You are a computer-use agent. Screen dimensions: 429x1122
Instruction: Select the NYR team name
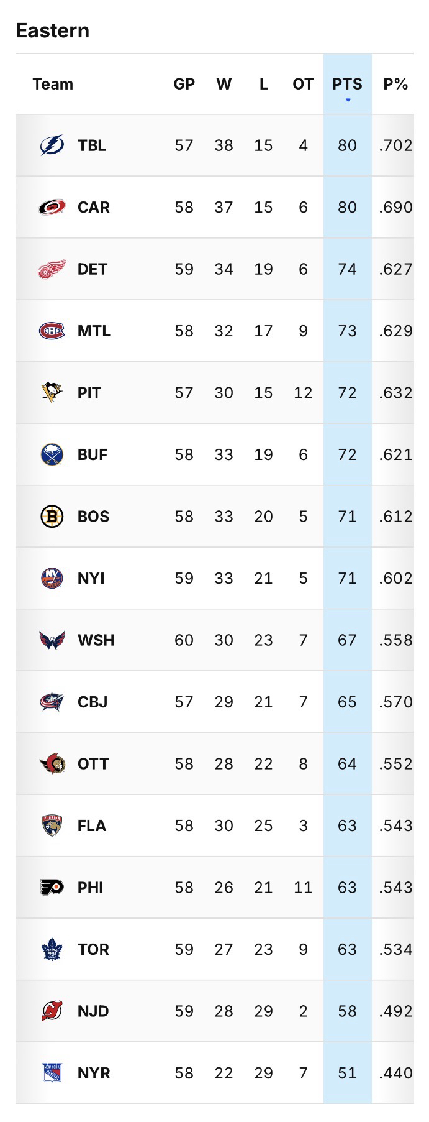94,1073
